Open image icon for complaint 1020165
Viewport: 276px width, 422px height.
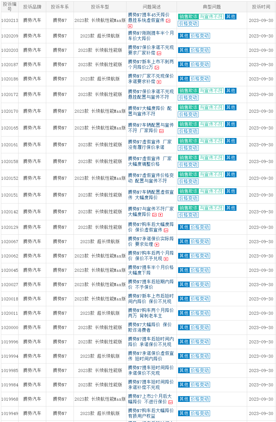161,131
